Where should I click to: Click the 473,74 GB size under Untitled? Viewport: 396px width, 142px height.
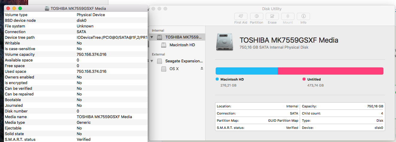(x=315, y=85)
